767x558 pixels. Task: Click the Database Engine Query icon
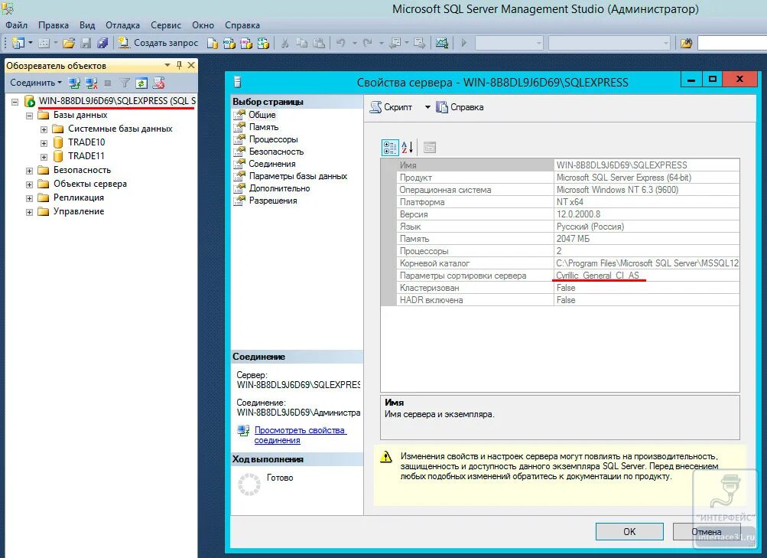tap(213, 43)
